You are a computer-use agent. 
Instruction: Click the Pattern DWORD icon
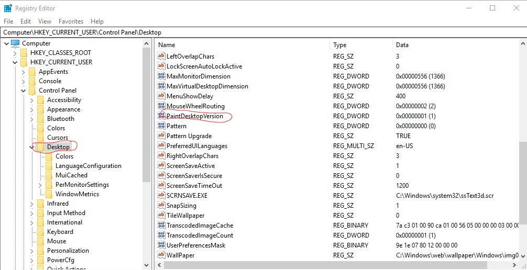coord(161,126)
